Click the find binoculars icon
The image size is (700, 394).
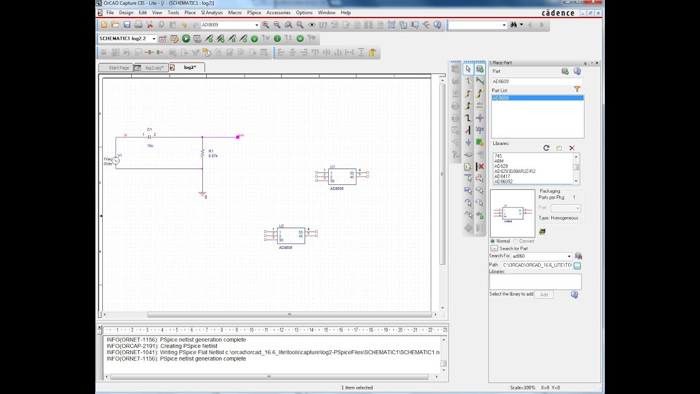click(514, 25)
